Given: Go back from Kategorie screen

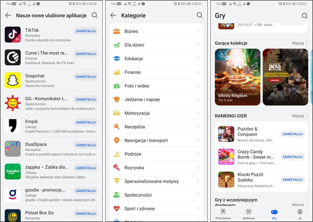Looking at the screenshot, I should point(113,15).
